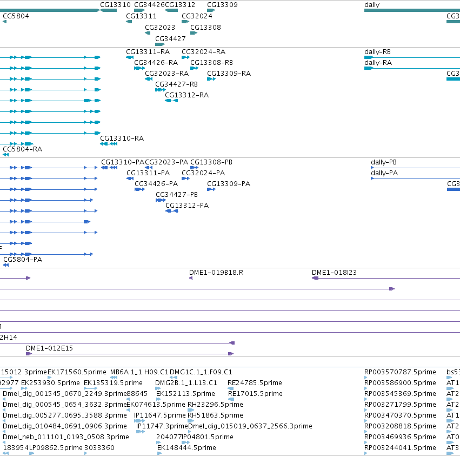Open the RH51863.5prime EST label
The image size is (460, 456).
pos(215,415)
